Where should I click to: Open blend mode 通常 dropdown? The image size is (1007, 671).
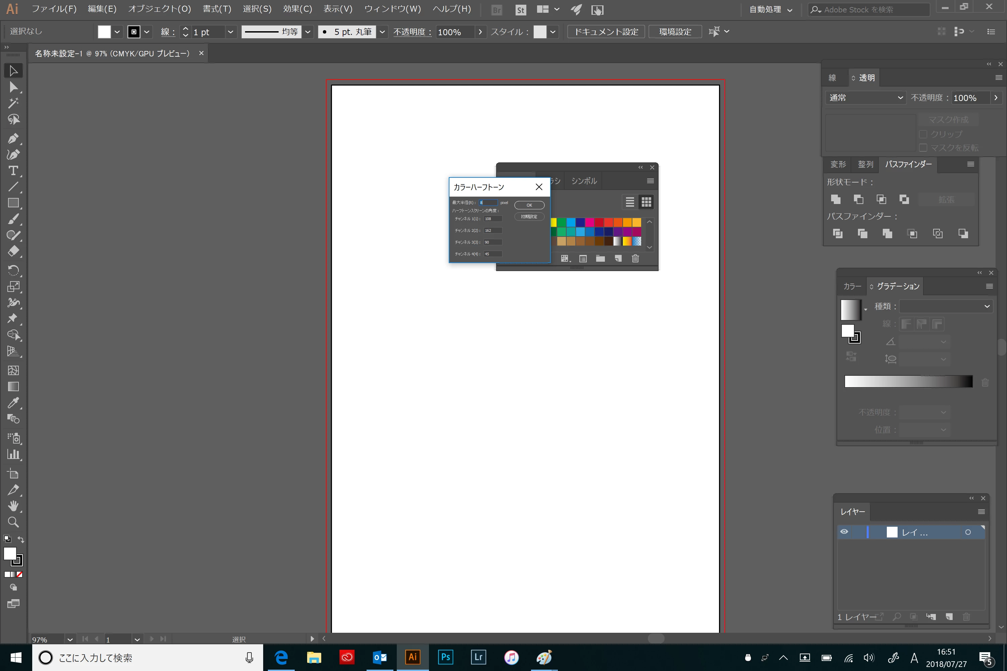(866, 98)
